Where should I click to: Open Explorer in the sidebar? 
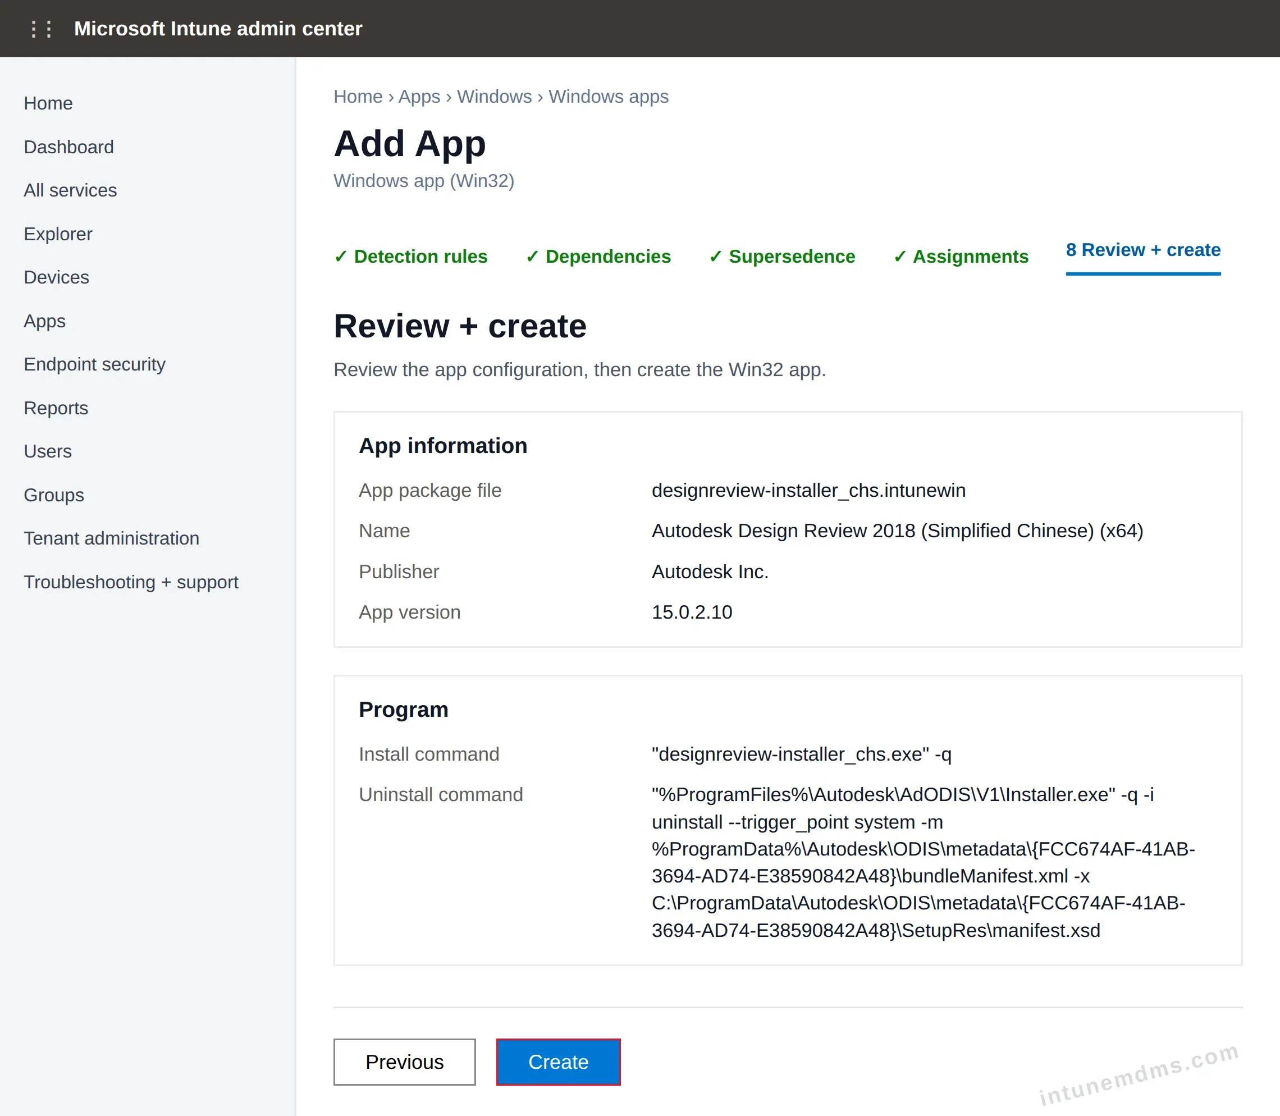click(58, 234)
